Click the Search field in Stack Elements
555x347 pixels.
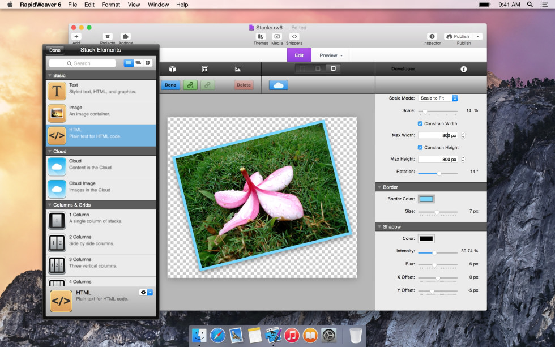click(82, 63)
